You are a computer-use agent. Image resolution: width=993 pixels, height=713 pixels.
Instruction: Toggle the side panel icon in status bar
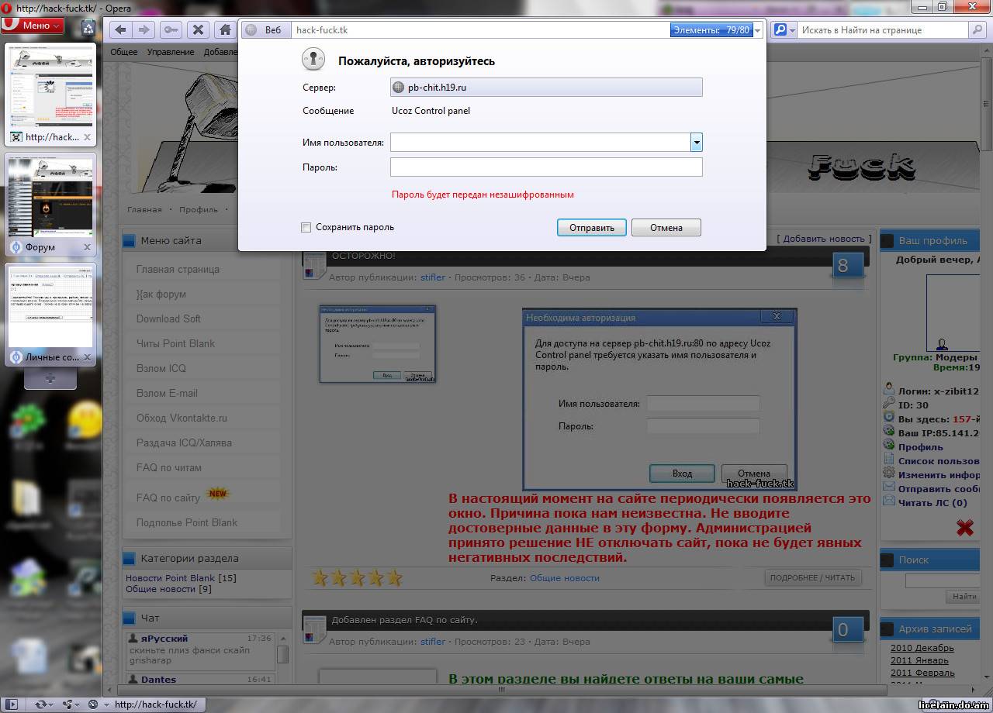click(x=12, y=704)
